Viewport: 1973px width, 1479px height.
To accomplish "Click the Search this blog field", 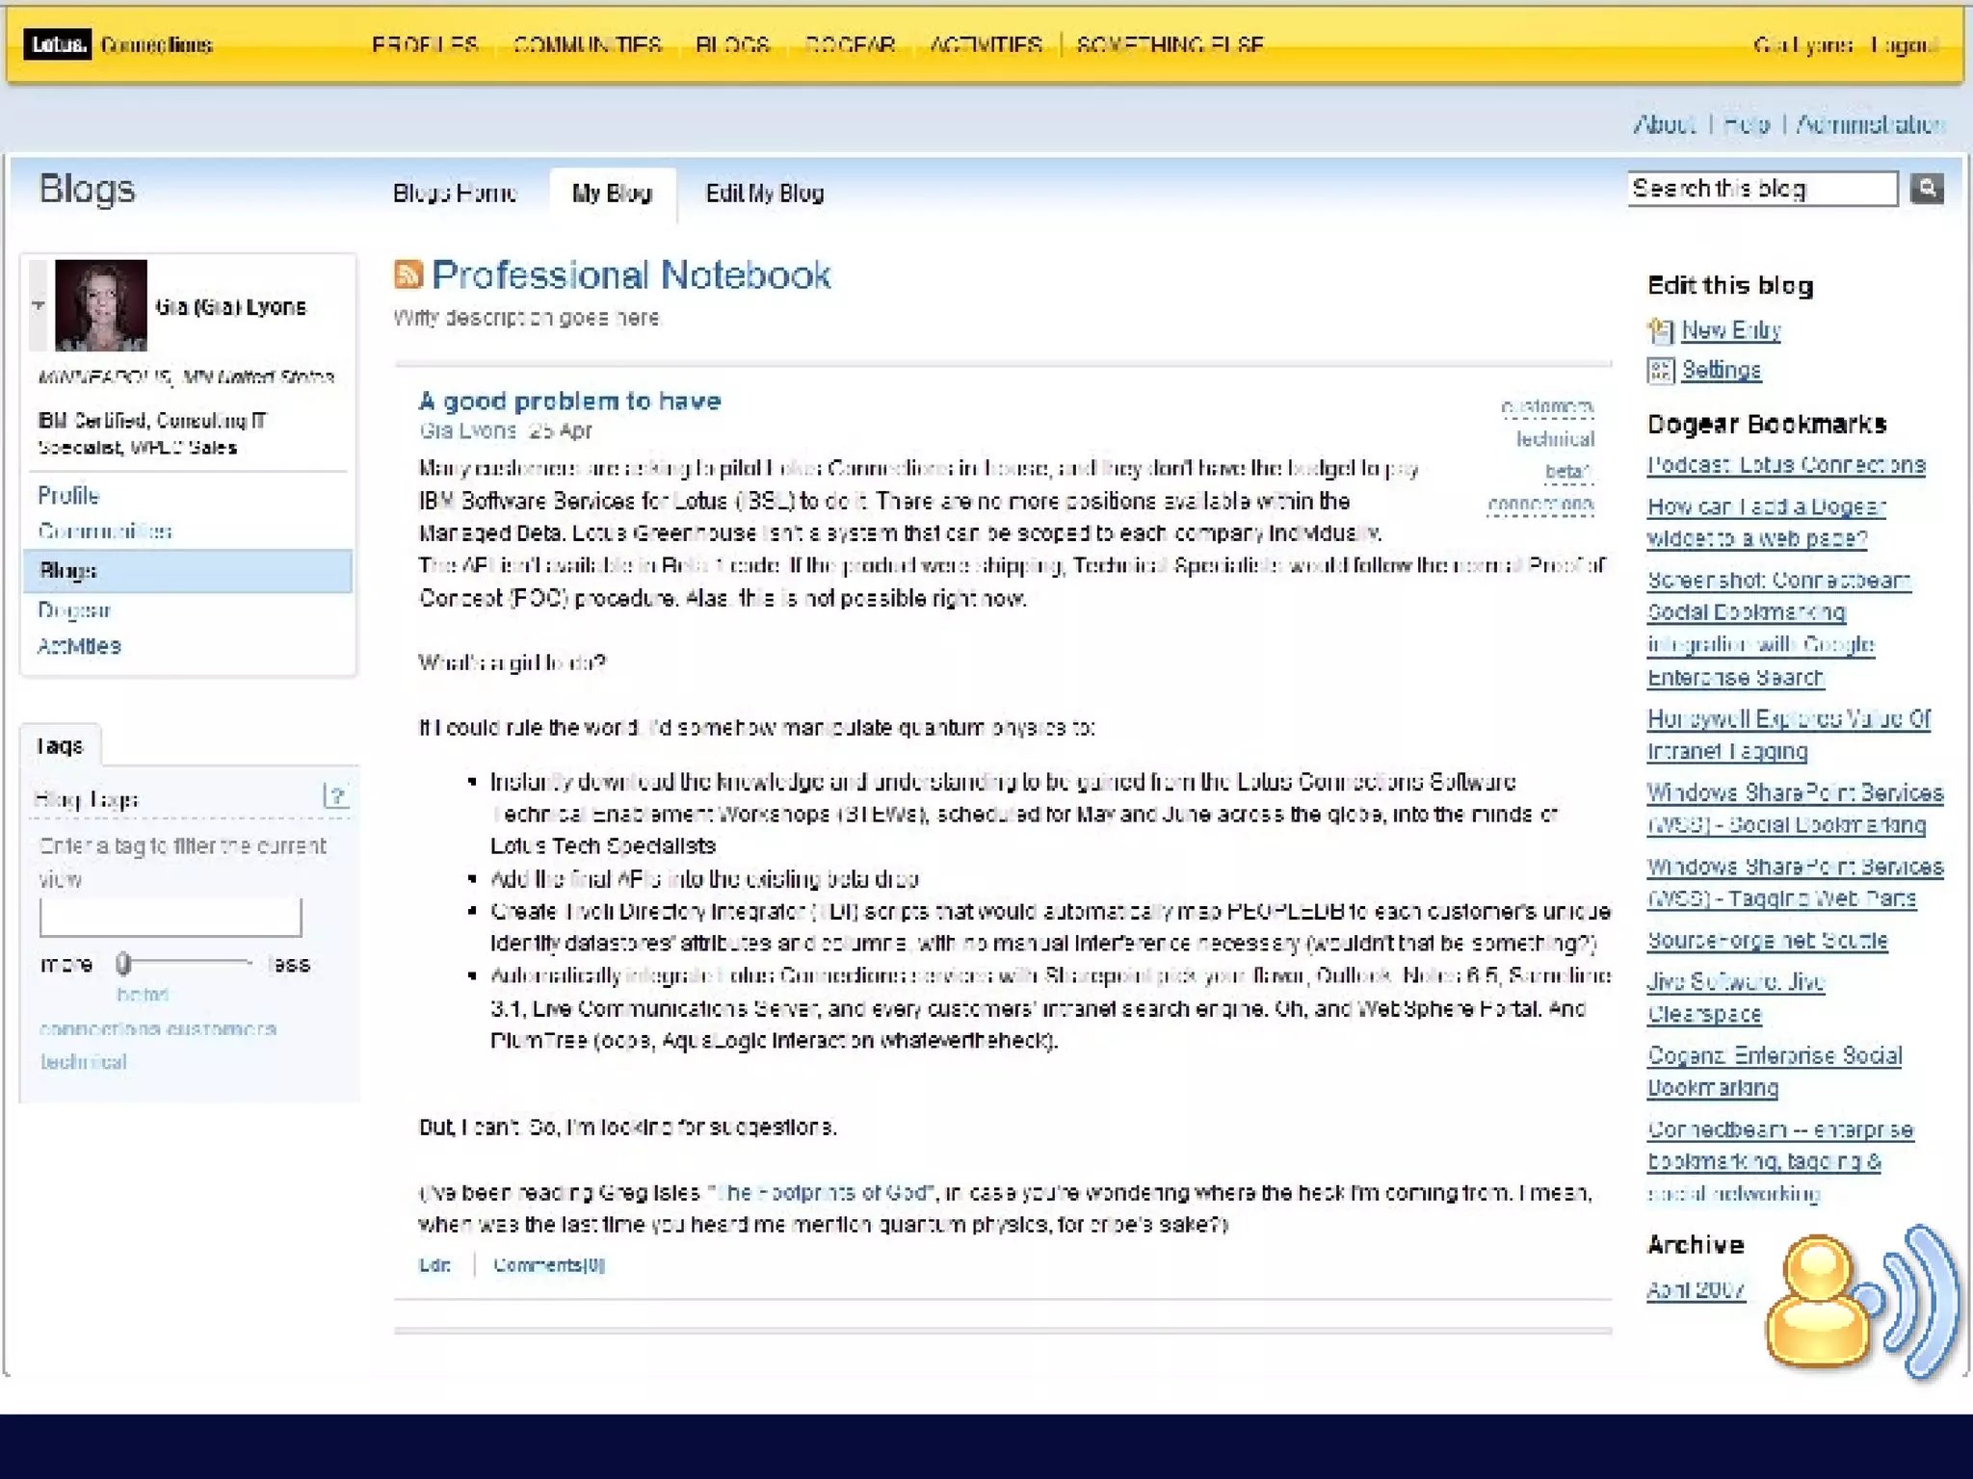I will [1761, 189].
